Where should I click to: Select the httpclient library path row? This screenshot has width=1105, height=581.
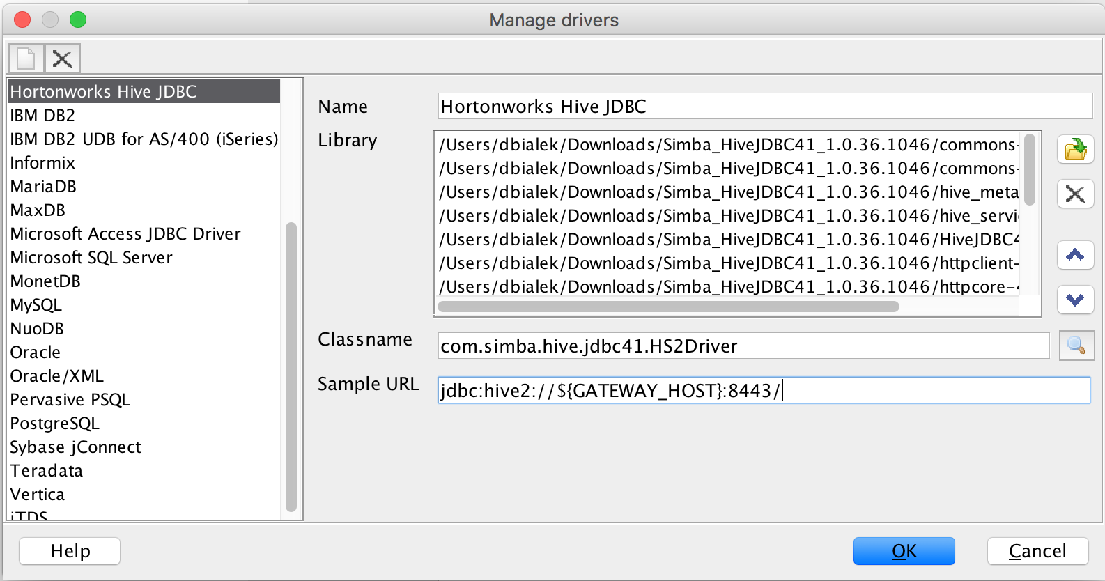click(x=727, y=263)
